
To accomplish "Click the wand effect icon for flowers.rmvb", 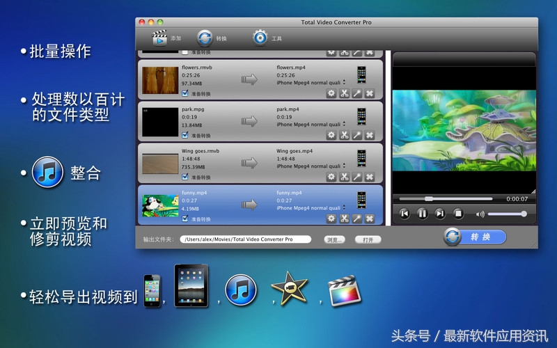I will [x=357, y=93].
